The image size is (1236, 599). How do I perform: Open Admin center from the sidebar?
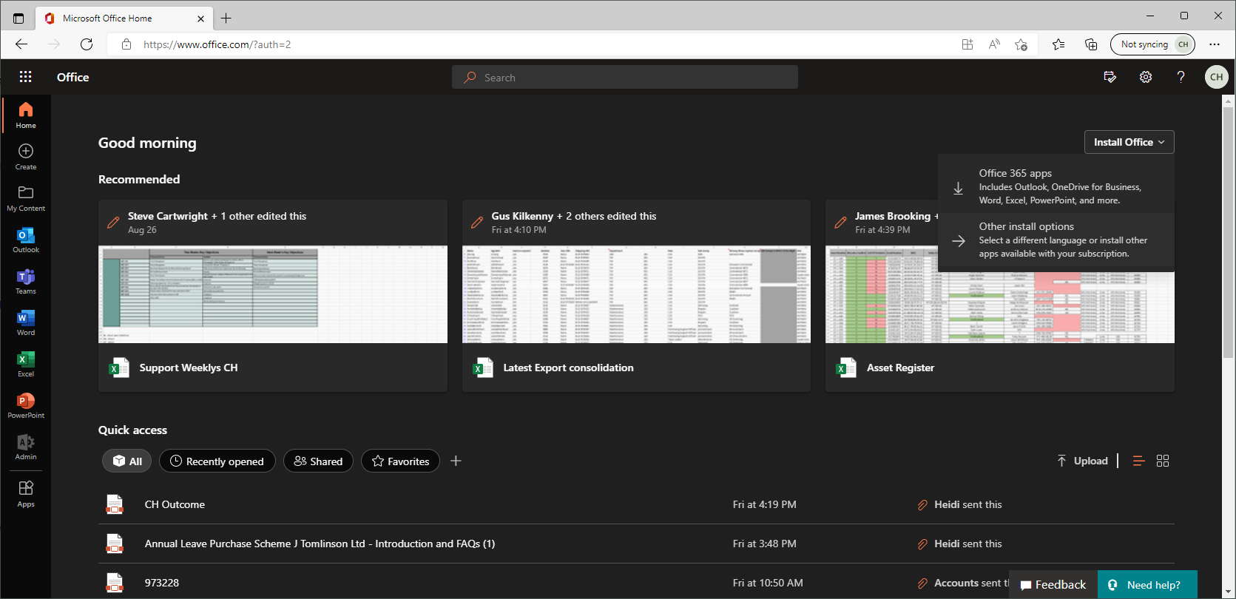26,447
